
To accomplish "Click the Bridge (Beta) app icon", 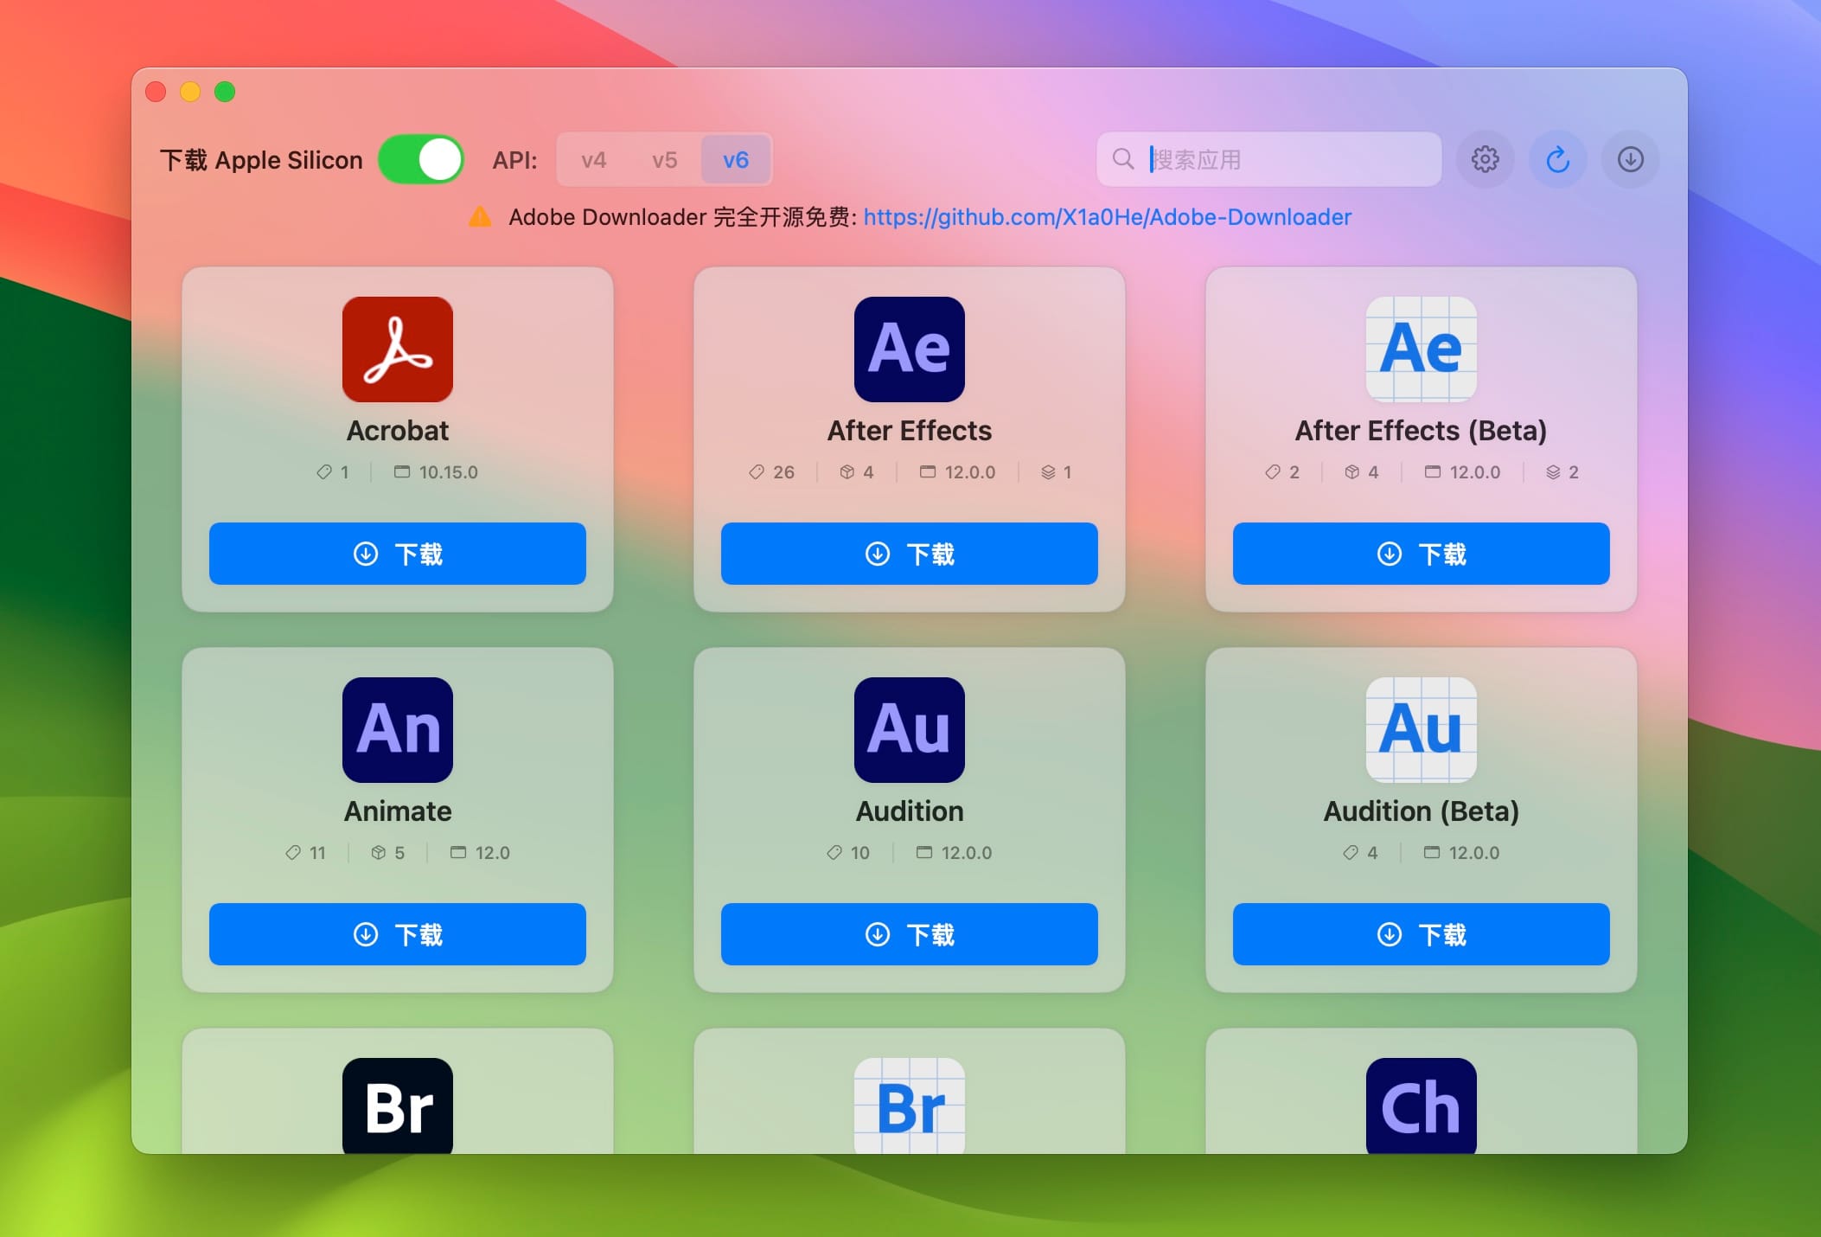I will (x=909, y=1110).
